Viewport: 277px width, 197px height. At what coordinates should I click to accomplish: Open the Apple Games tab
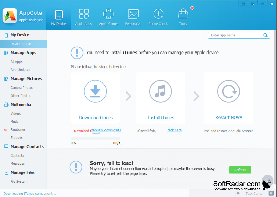tap(109, 18)
